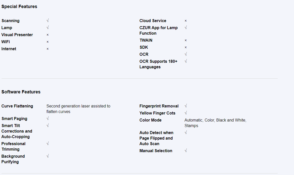The width and height of the screenshot is (294, 175).
Task: Click the cross mark next to Visual Presenter
Action: pyautogui.click(x=48, y=35)
